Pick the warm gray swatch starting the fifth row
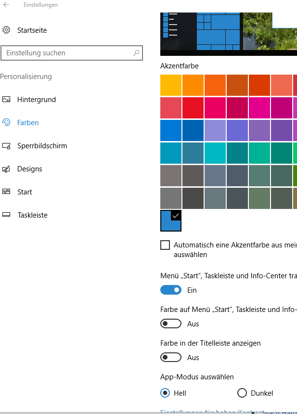 pyautogui.click(x=171, y=176)
